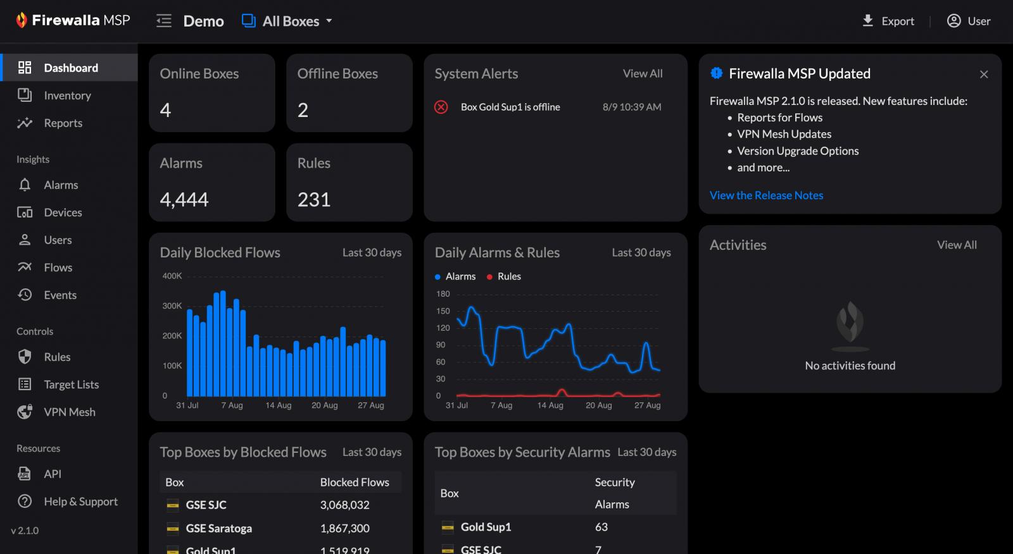Open the Online Boxes card
This screenshot has width=1013, height=554.
(x=212, y=93)
